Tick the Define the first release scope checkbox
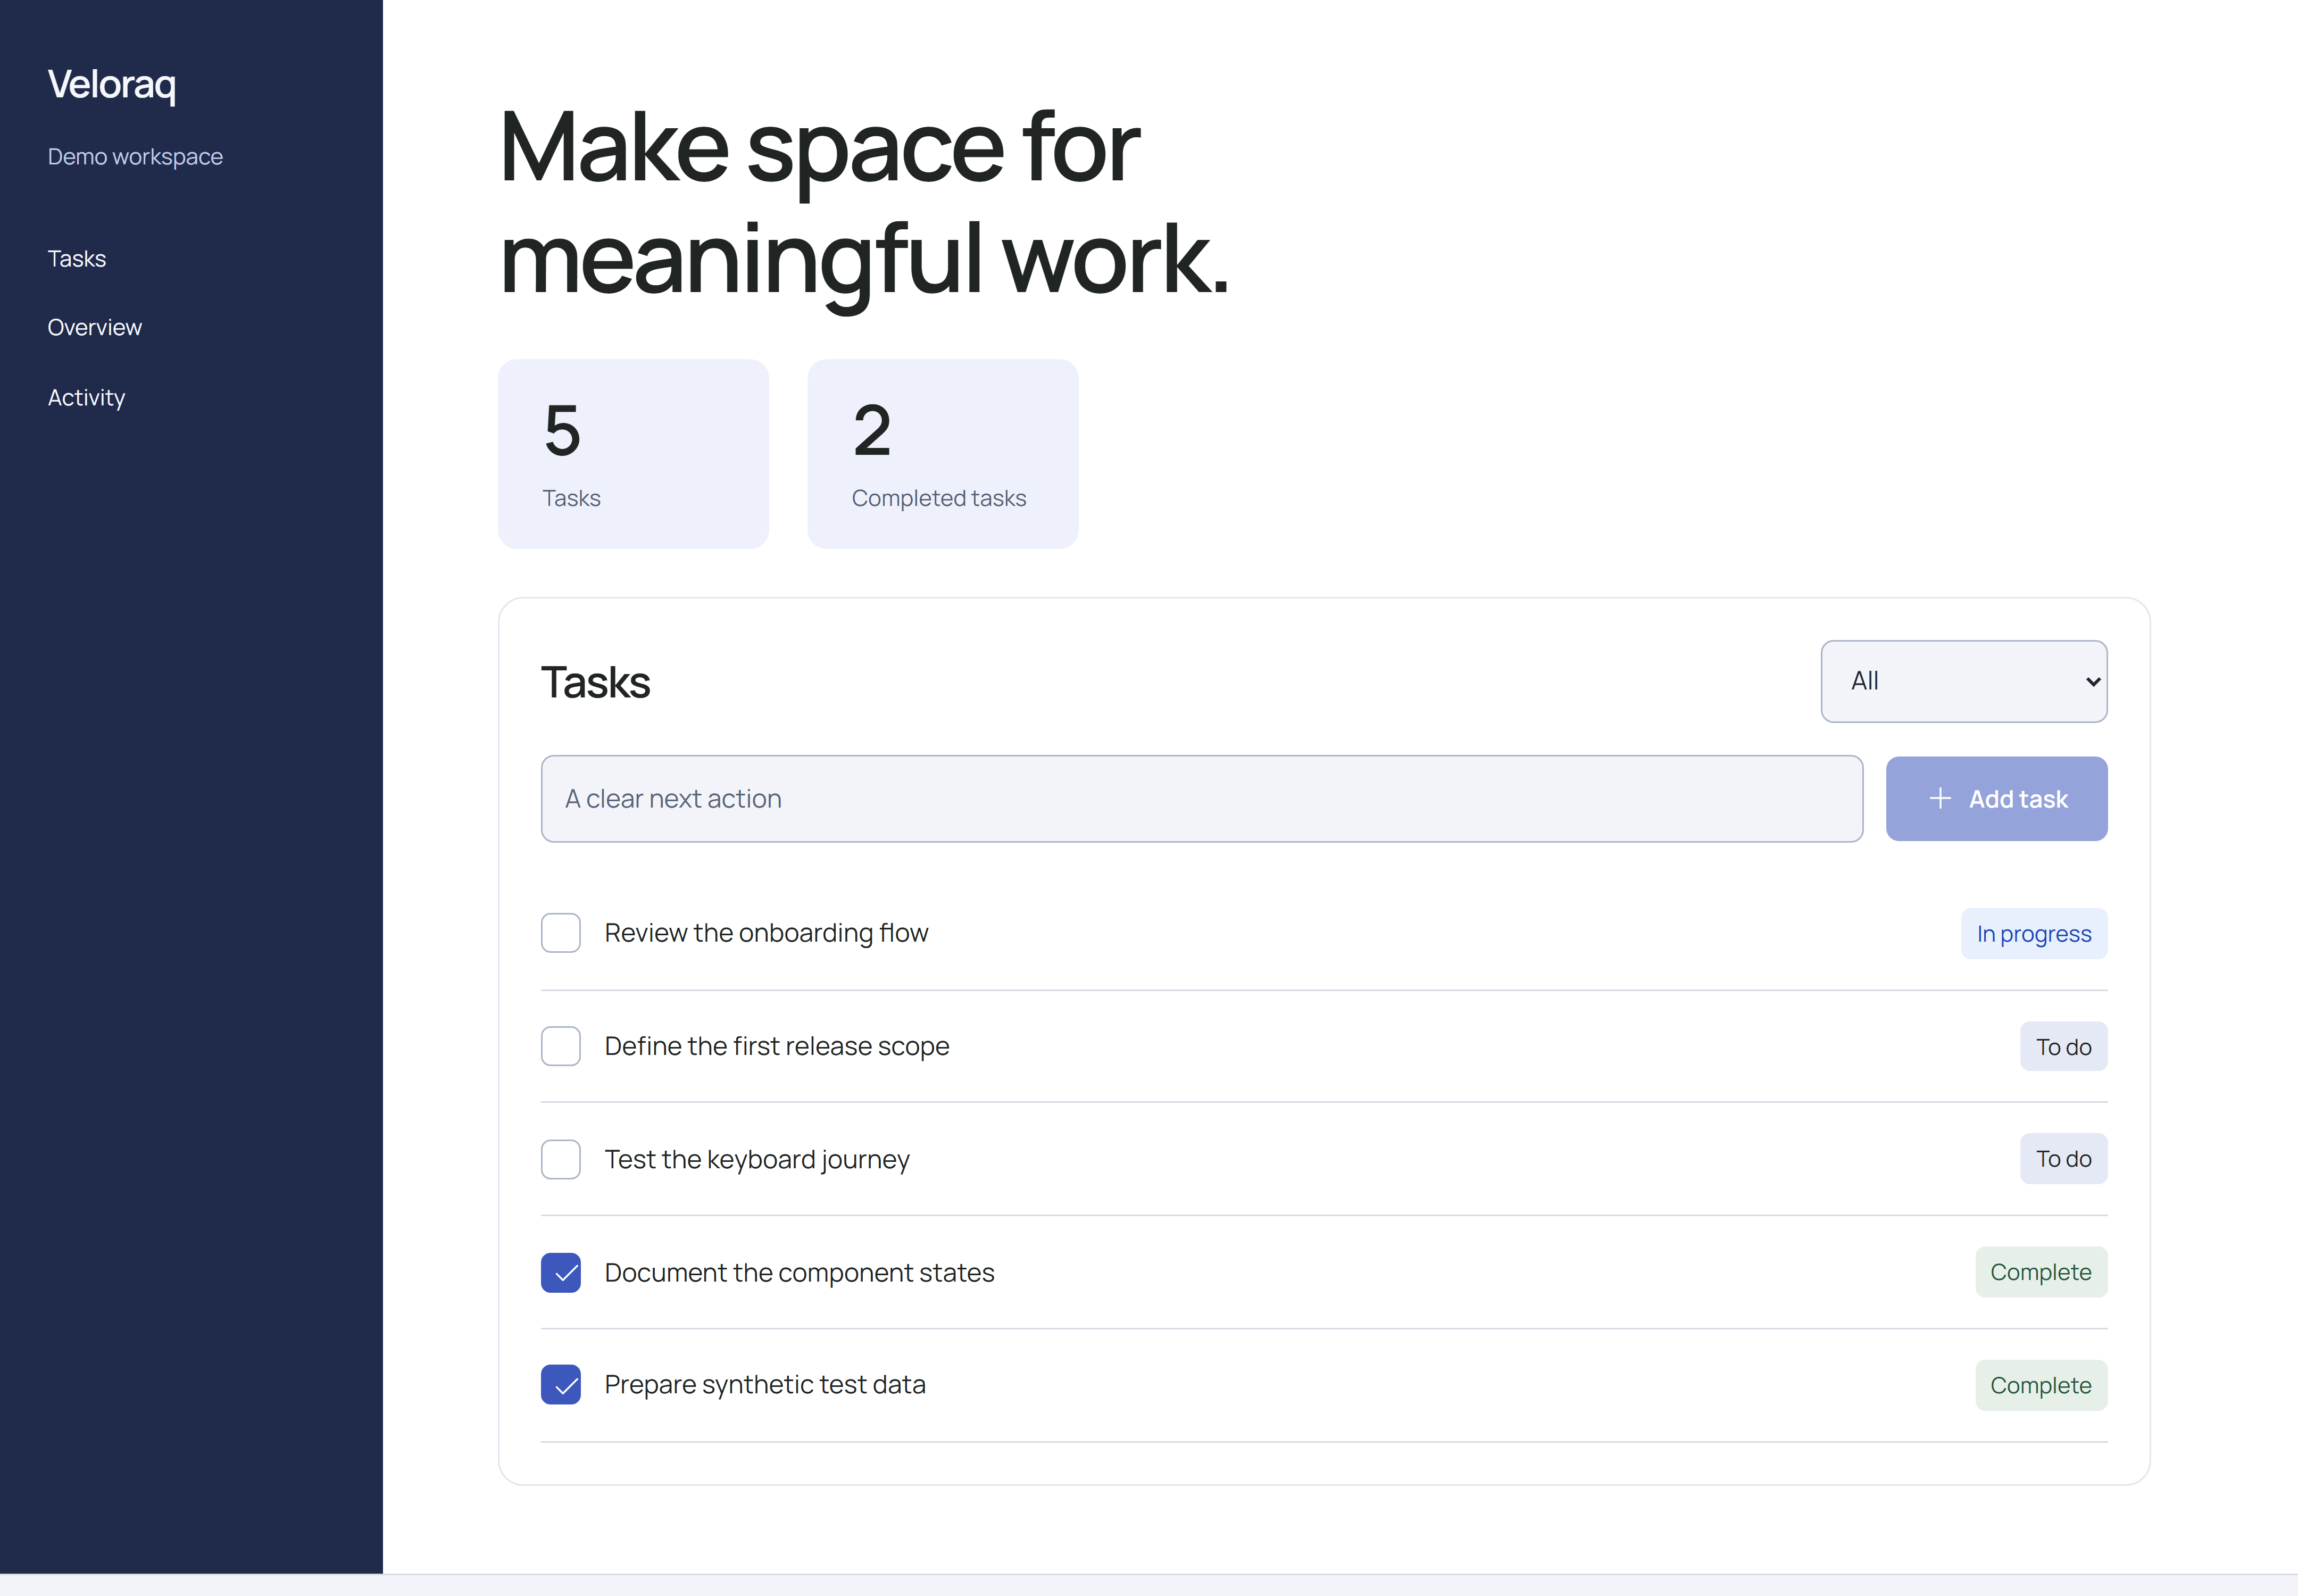2298x1596 pixels. pyautogui.click(x=561, y=1046)
